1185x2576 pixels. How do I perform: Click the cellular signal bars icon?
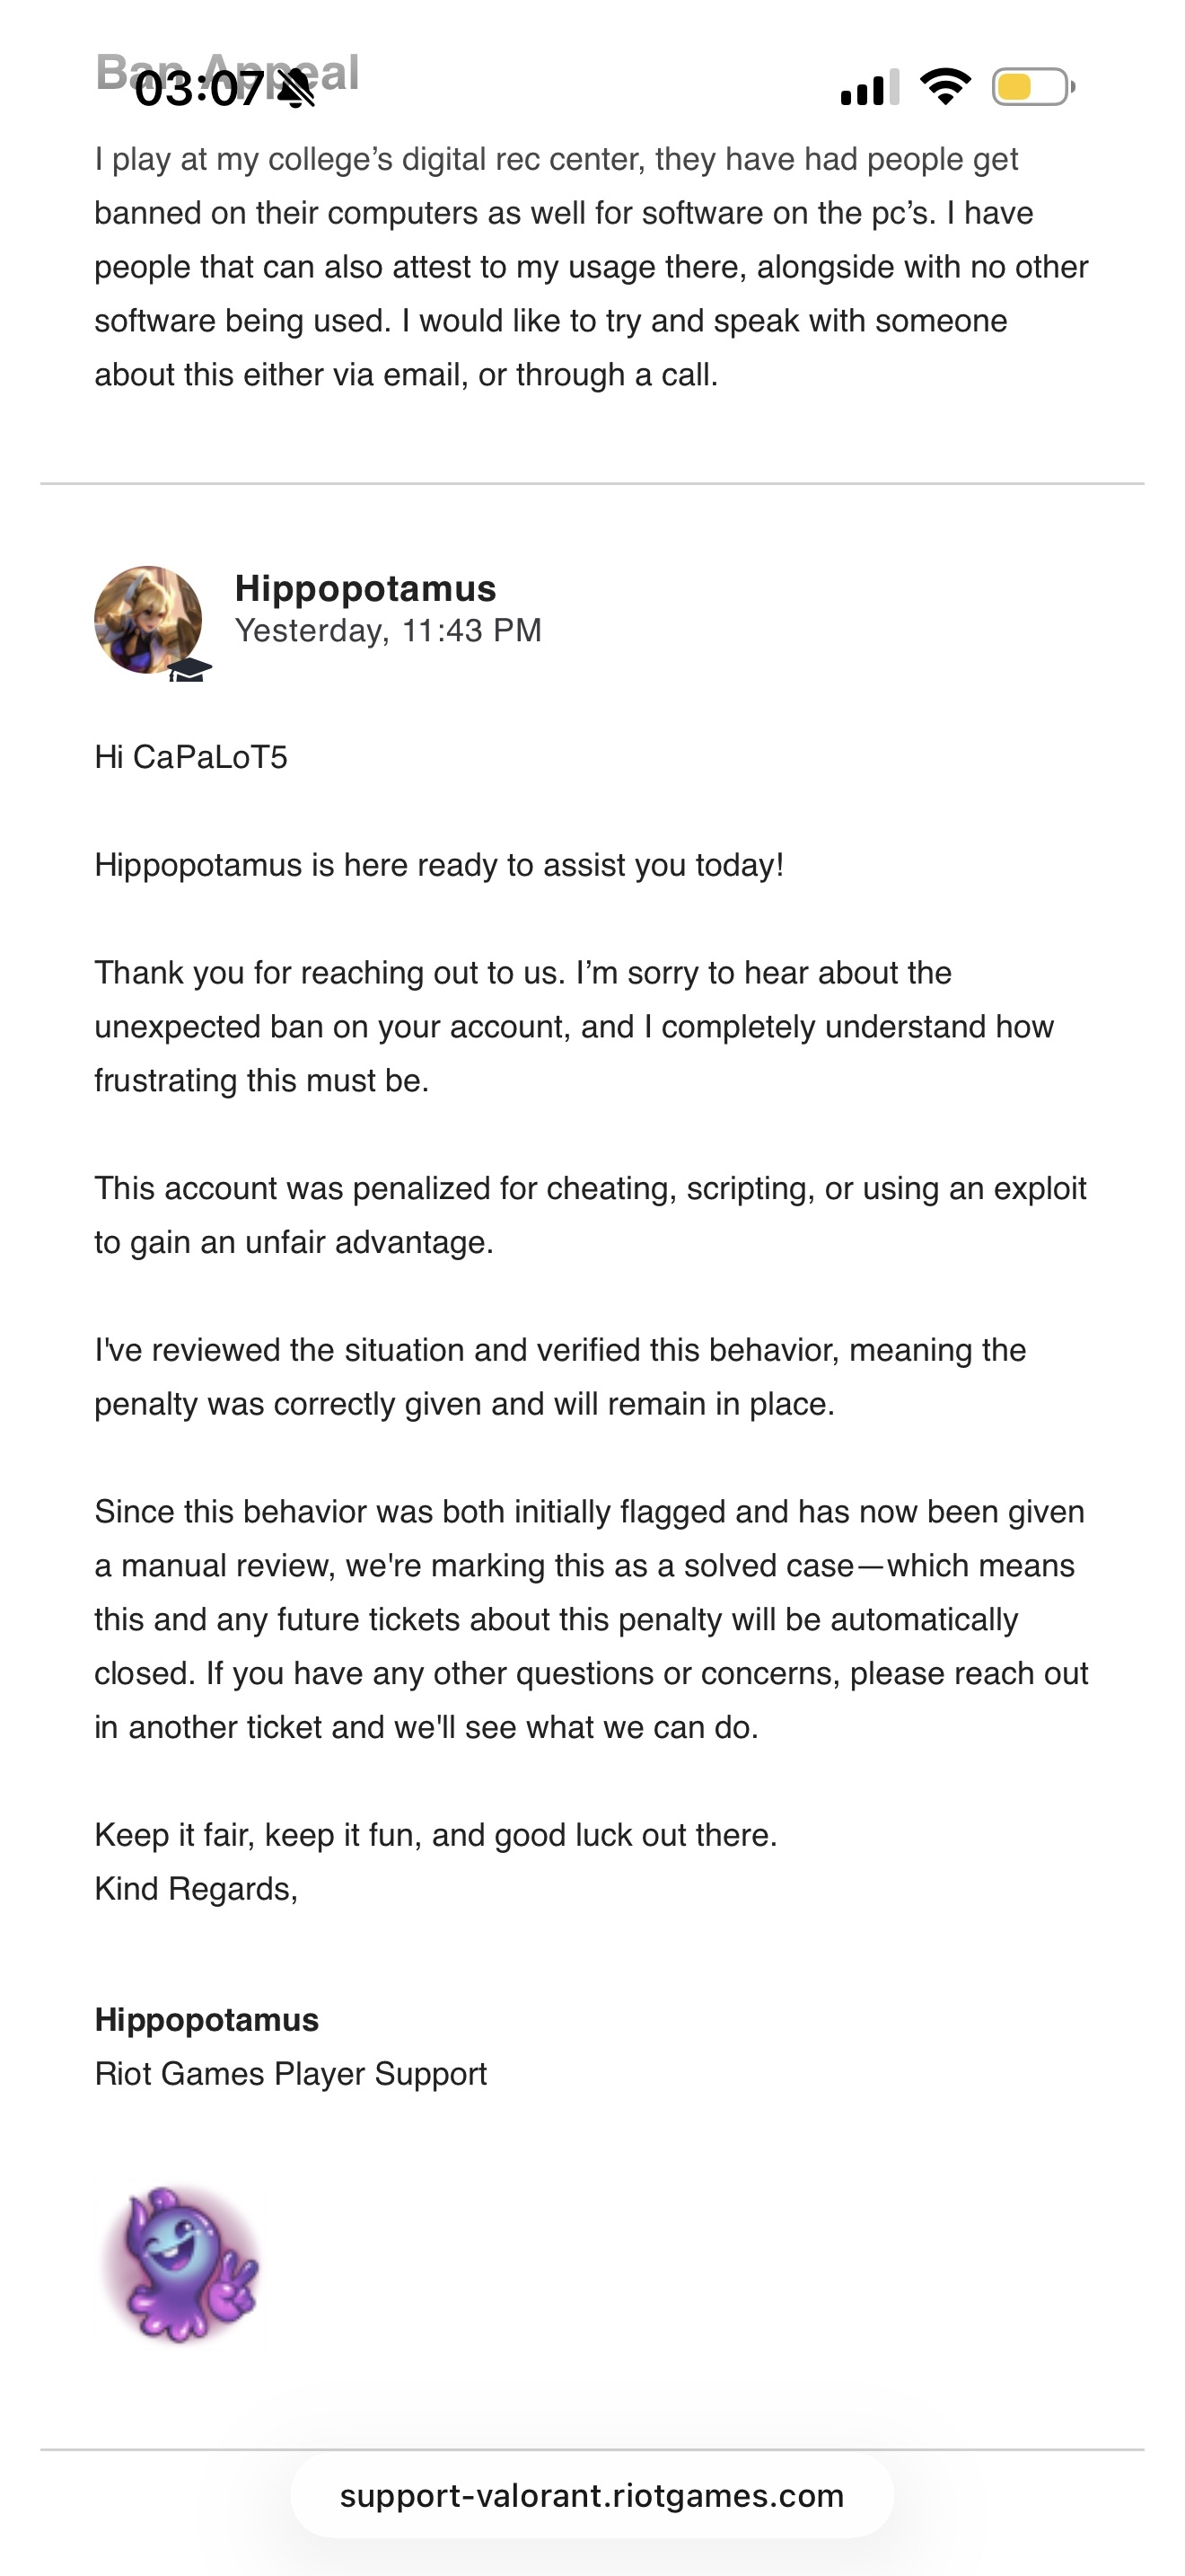pos(868,88)
